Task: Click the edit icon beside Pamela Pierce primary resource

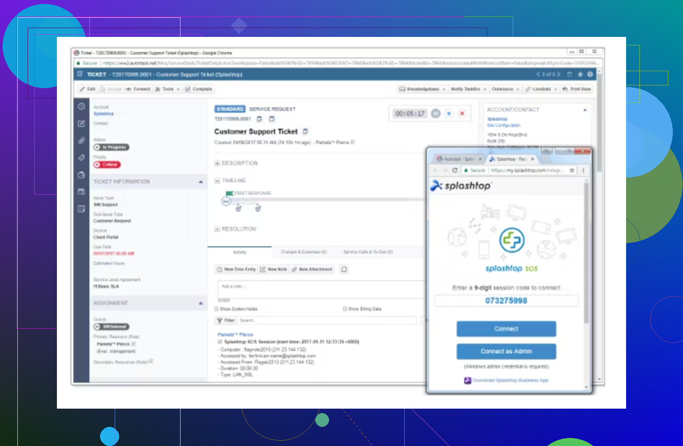Action: coord(134,344)
